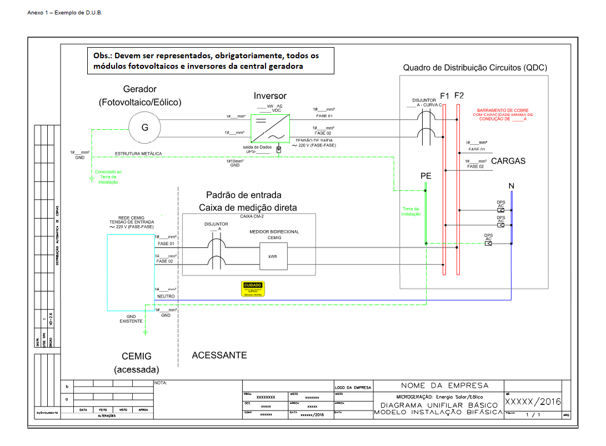Image resolution: width=606 pixels, height=446 pixels.
Task: Select the red F1 busbar
Action: coord(444,189)
